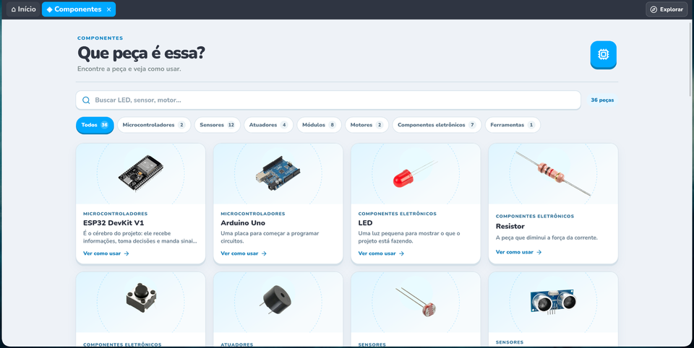
Task: Click the Resistor card title
Action: [510, 227]
